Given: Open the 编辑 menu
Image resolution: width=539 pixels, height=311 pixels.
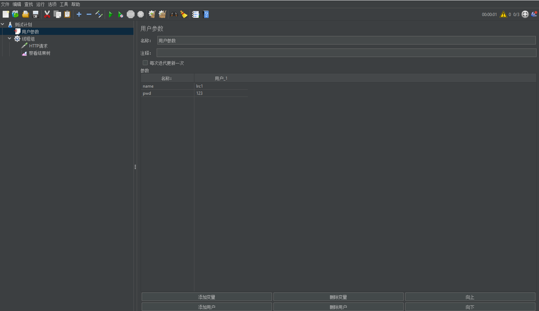Looking at the screenshot, I should (x=17, y=4).
